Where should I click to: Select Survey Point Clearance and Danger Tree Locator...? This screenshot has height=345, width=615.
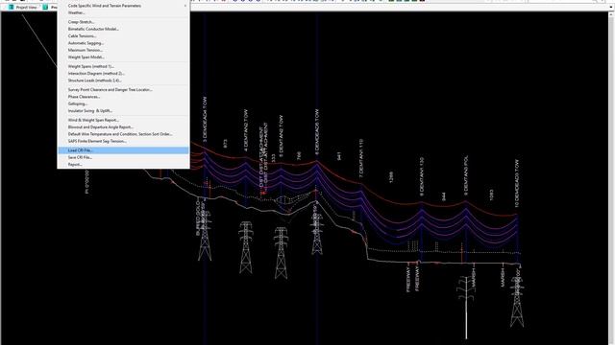click(x=124, y=89)
